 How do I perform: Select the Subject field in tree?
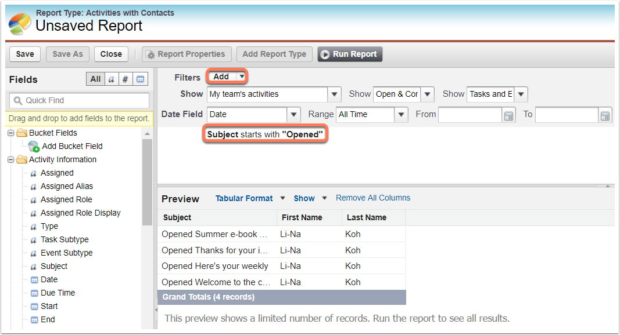(x=54, y=267)
